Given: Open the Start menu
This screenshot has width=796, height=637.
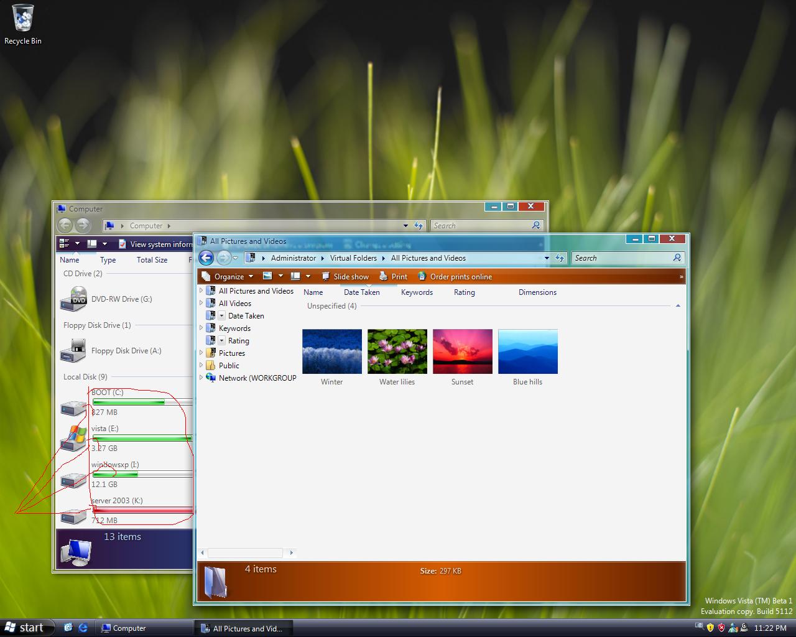Looking at the screenshot, I should click(x=25, y=627).
